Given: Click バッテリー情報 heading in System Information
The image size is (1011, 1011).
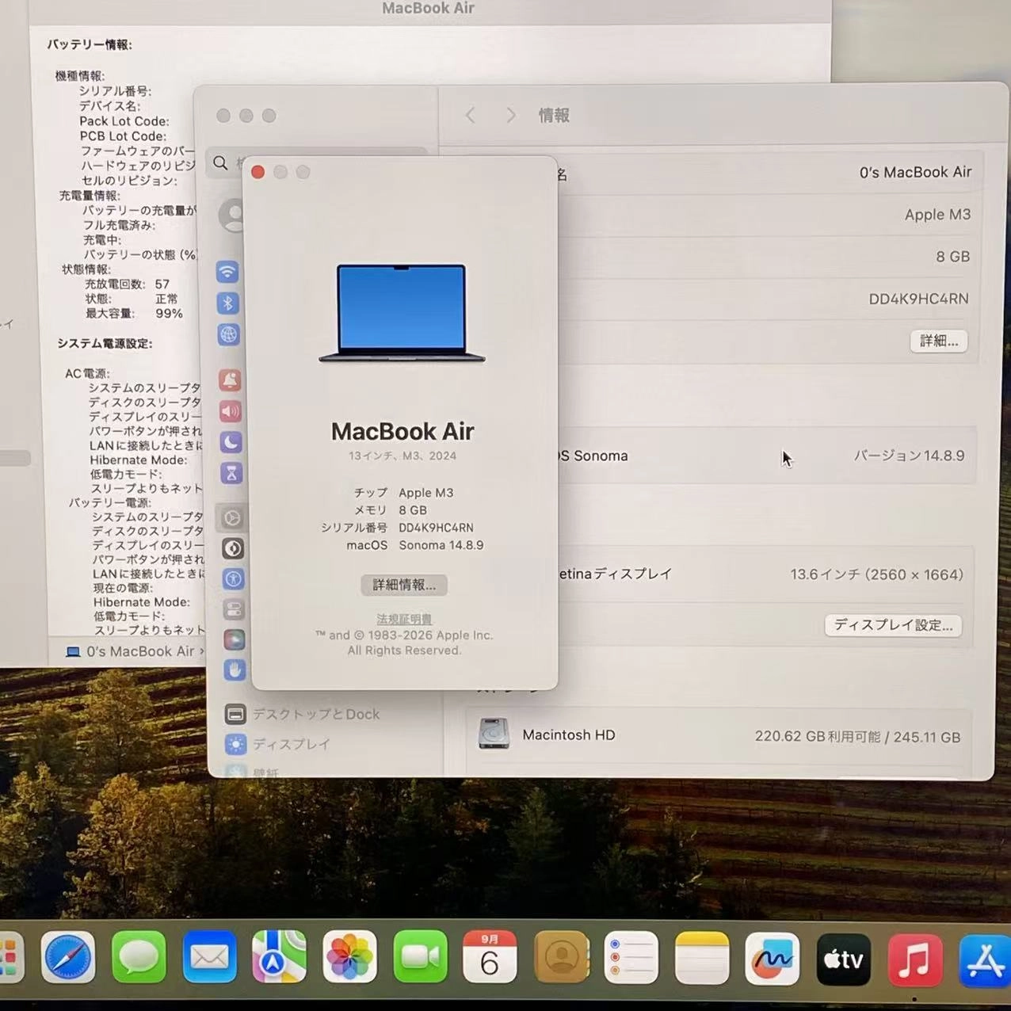Looking at the screenshot, I should click(89, 44).
